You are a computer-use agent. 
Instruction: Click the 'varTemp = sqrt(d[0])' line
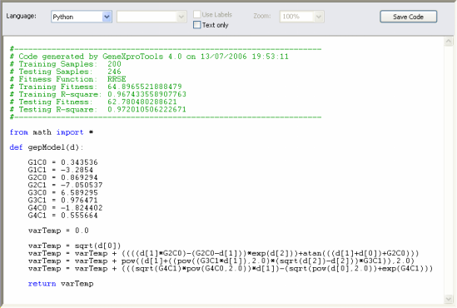[x=75, y=246]
